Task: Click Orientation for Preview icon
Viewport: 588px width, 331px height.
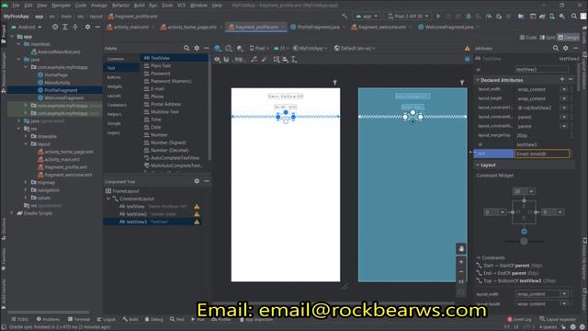Action: [x=229, y=48]
